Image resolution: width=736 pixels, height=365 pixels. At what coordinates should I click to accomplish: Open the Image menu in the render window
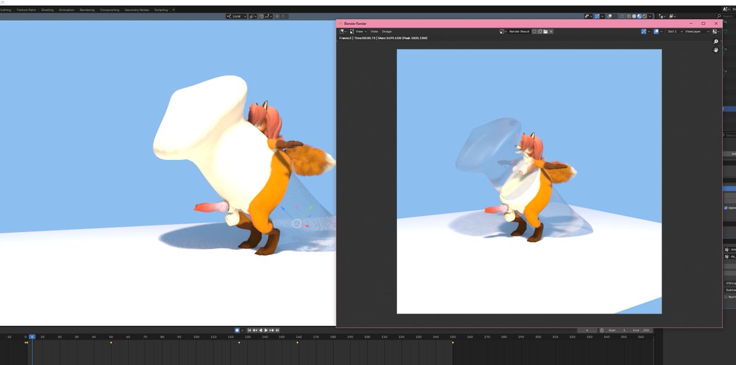(386, 31)
